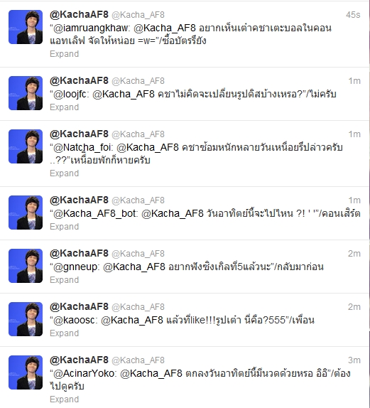Open @iamruangkhaw mention link
This screenshot has width=370, height=408.
point(91,28)
